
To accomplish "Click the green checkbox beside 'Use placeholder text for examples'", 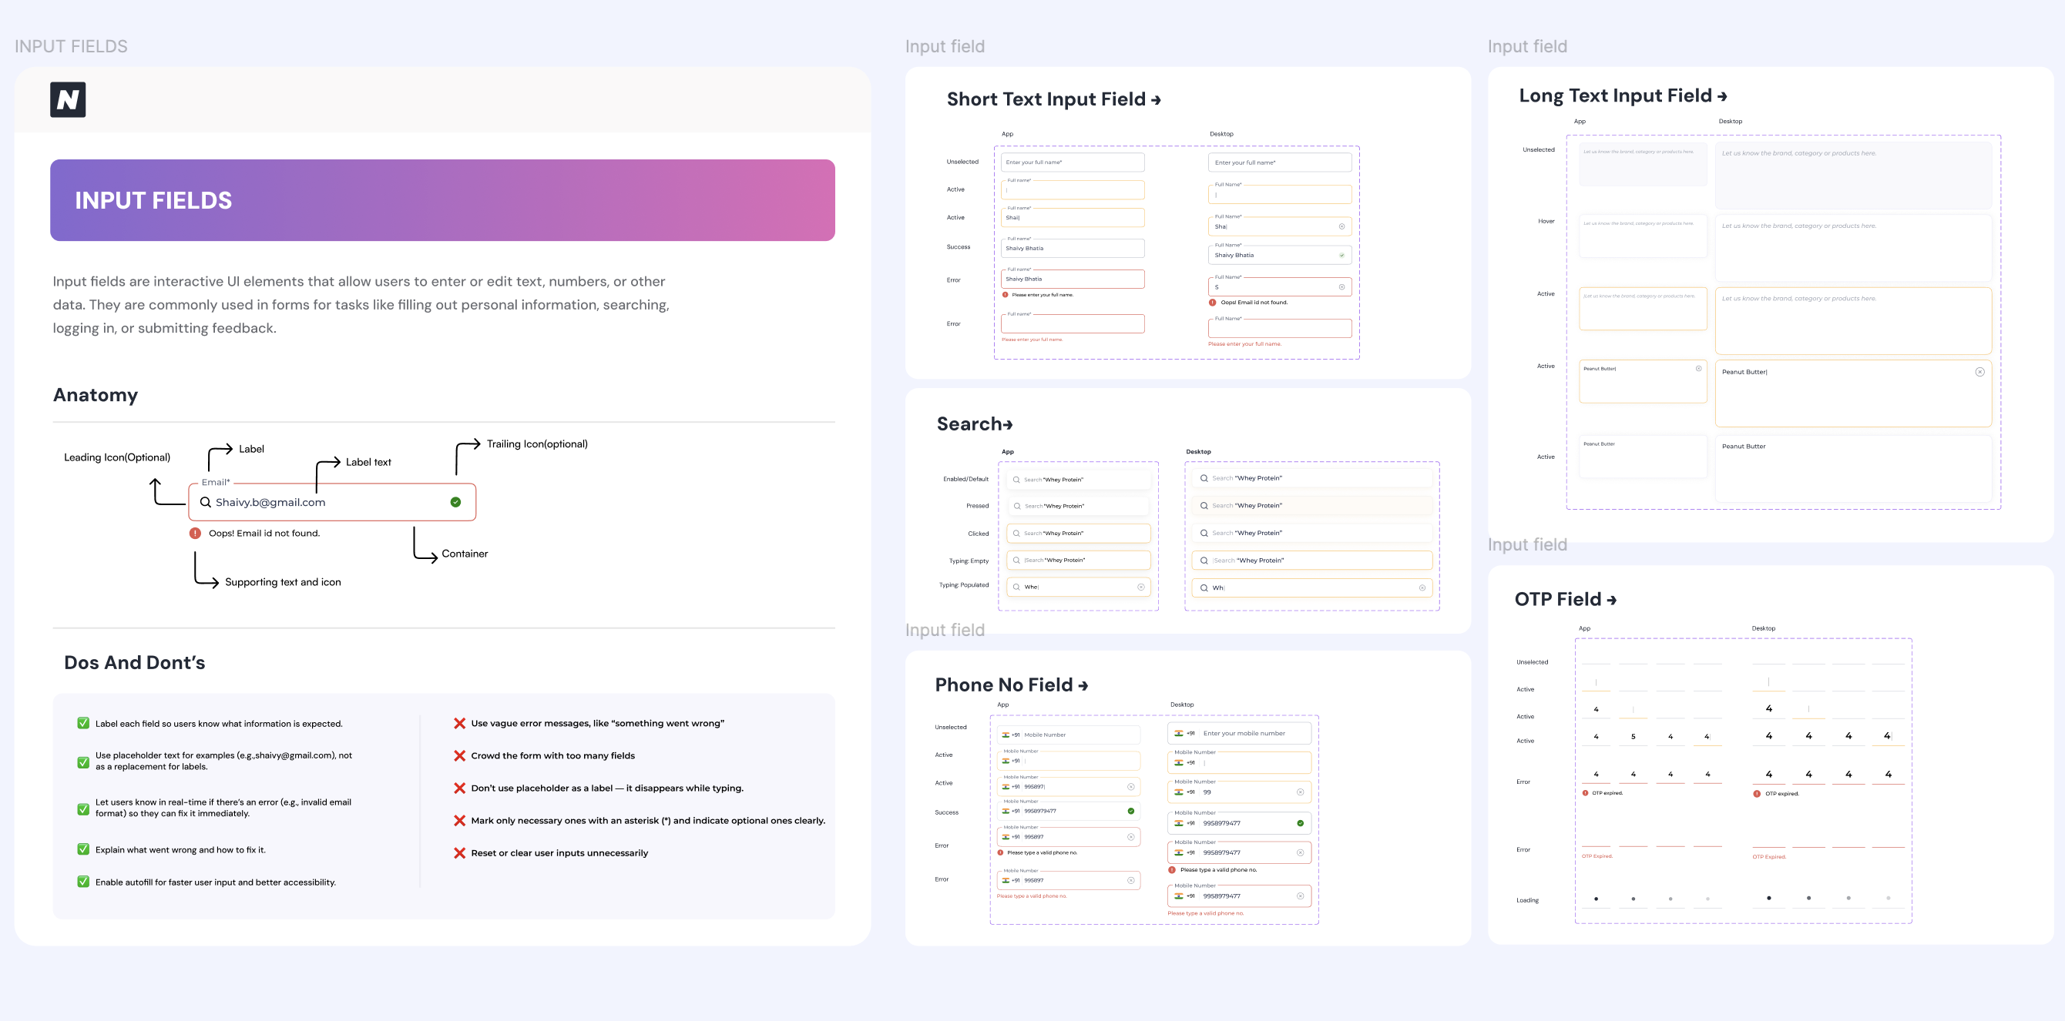I will point(83,762).
